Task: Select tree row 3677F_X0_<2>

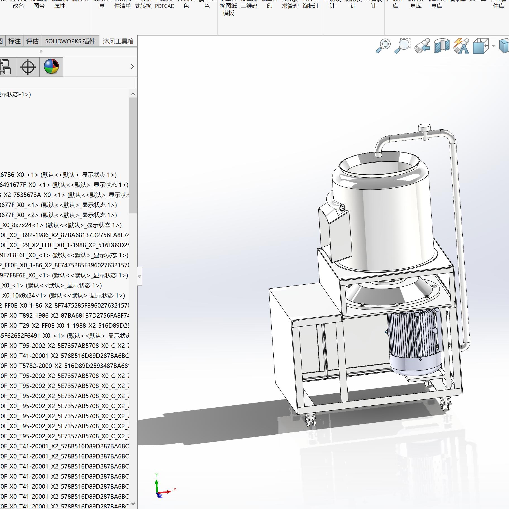Action: click(x=59, y=215)
